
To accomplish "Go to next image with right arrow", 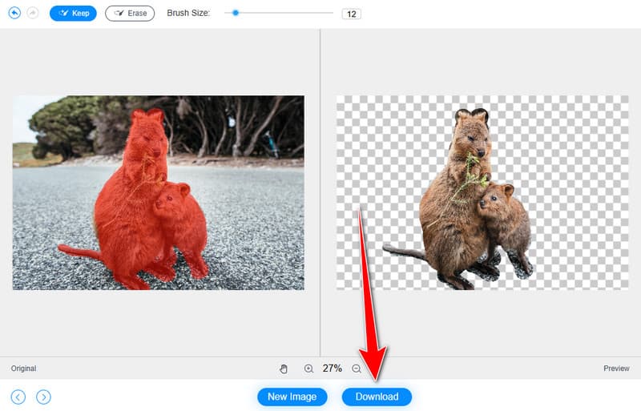I will click(44, 397).
